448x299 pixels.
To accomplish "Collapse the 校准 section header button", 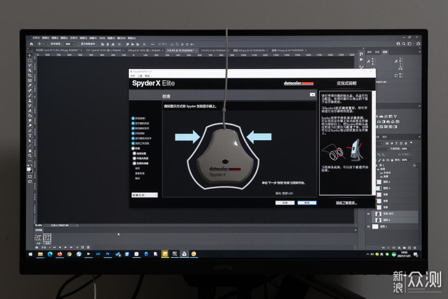I will [x=312, y=95].
